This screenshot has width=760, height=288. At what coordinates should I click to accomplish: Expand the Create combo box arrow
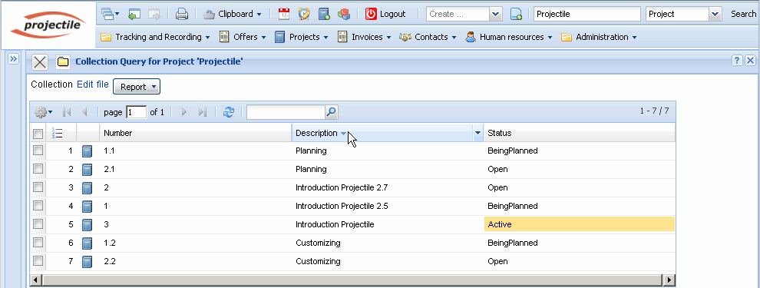coord(495,14)
